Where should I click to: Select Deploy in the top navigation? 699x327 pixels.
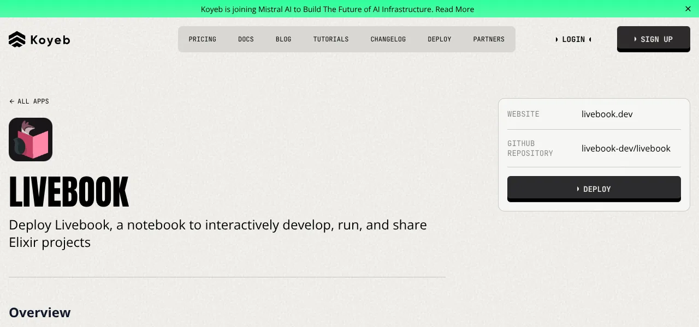point(440,39)
